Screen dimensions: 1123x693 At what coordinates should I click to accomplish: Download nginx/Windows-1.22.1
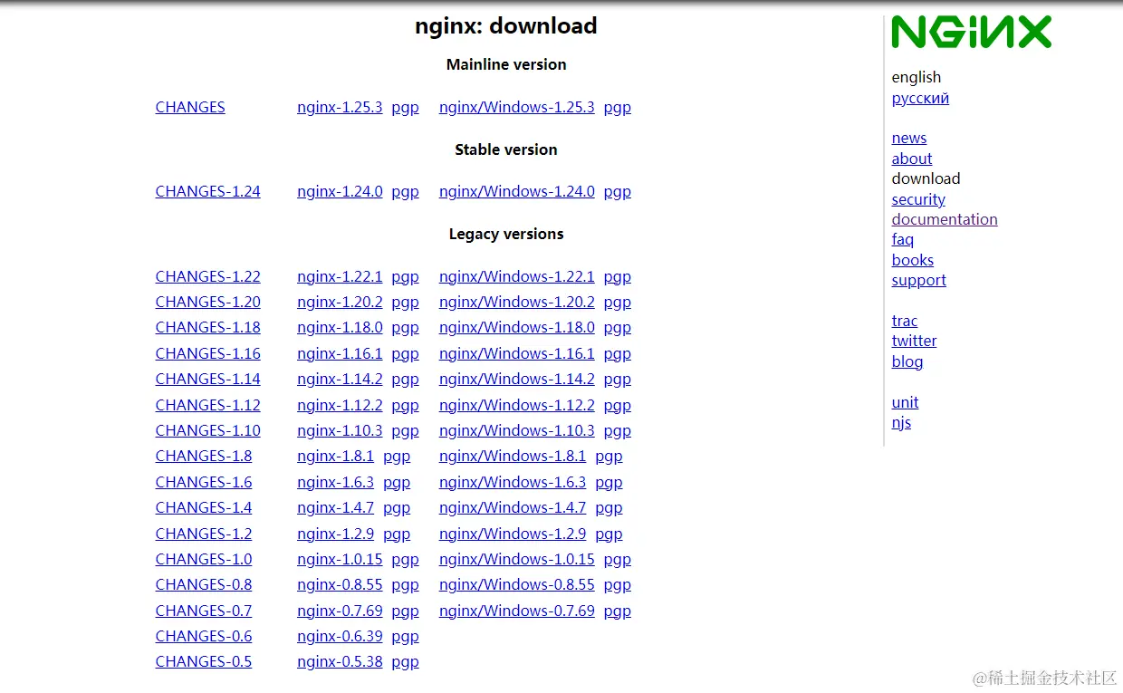(x=517, y=276)
